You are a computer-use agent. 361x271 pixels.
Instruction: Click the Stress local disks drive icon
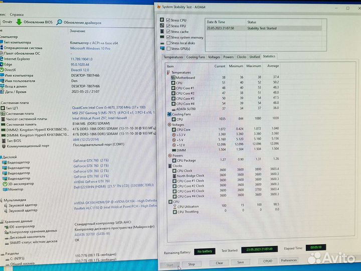(x=162, y=43)
